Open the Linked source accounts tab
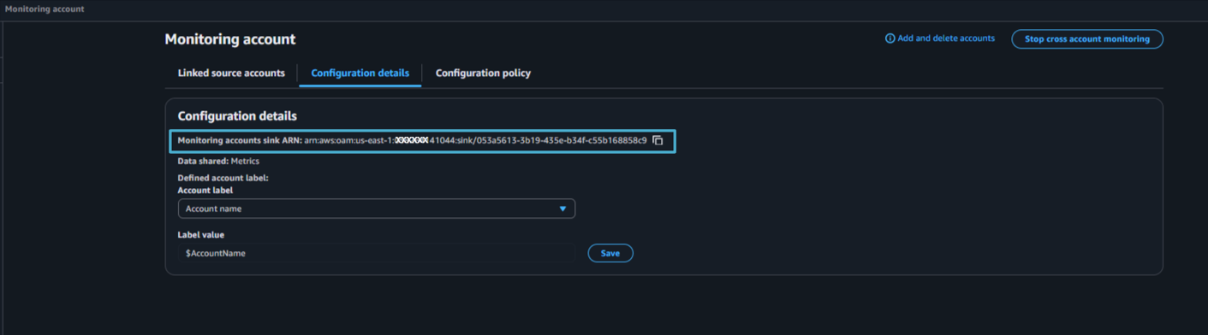 231,73
